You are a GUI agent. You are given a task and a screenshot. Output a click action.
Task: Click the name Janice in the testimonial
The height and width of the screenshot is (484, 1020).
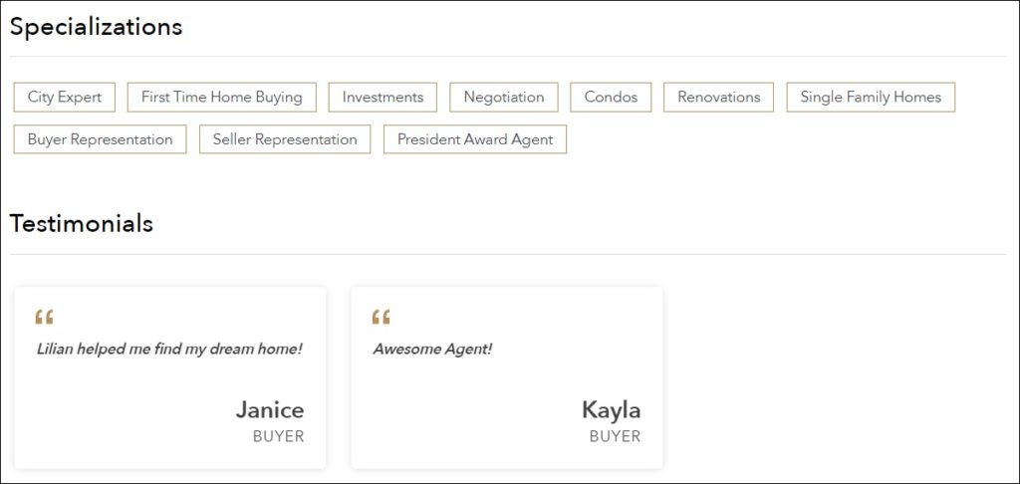point(269,409)
